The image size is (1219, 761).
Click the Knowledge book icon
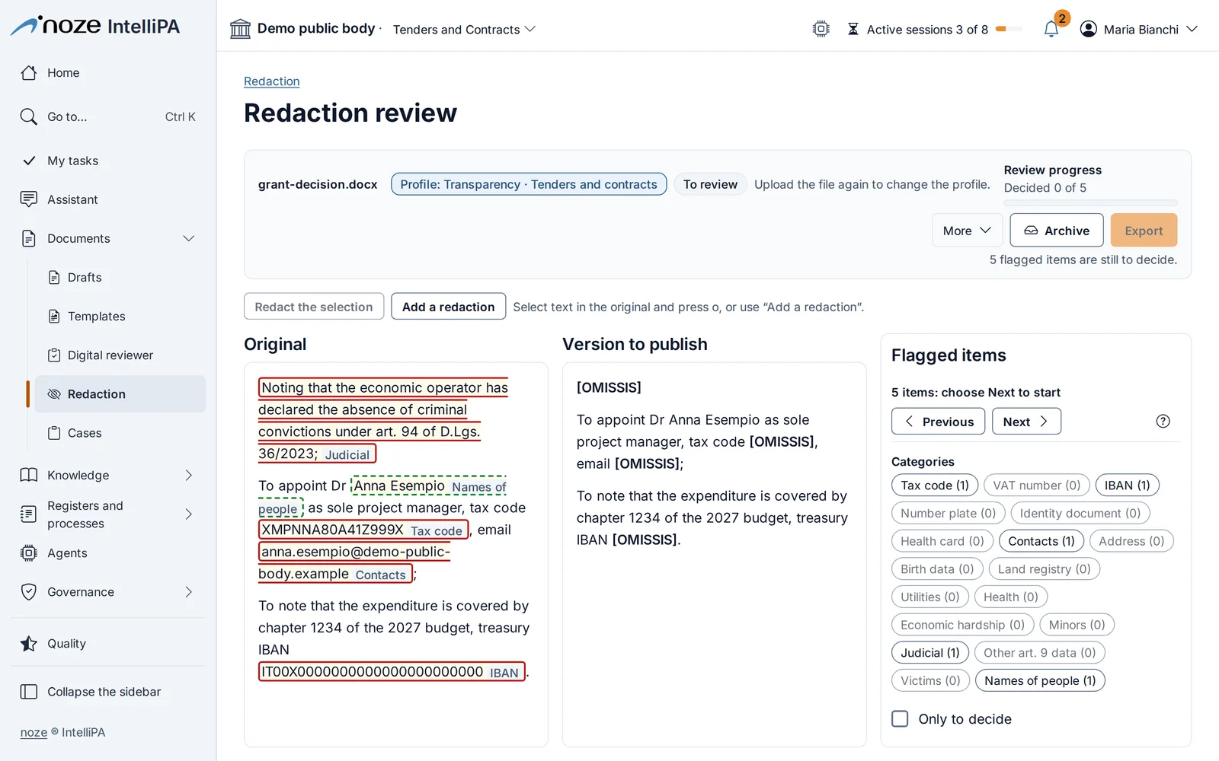tap(29, 475)
